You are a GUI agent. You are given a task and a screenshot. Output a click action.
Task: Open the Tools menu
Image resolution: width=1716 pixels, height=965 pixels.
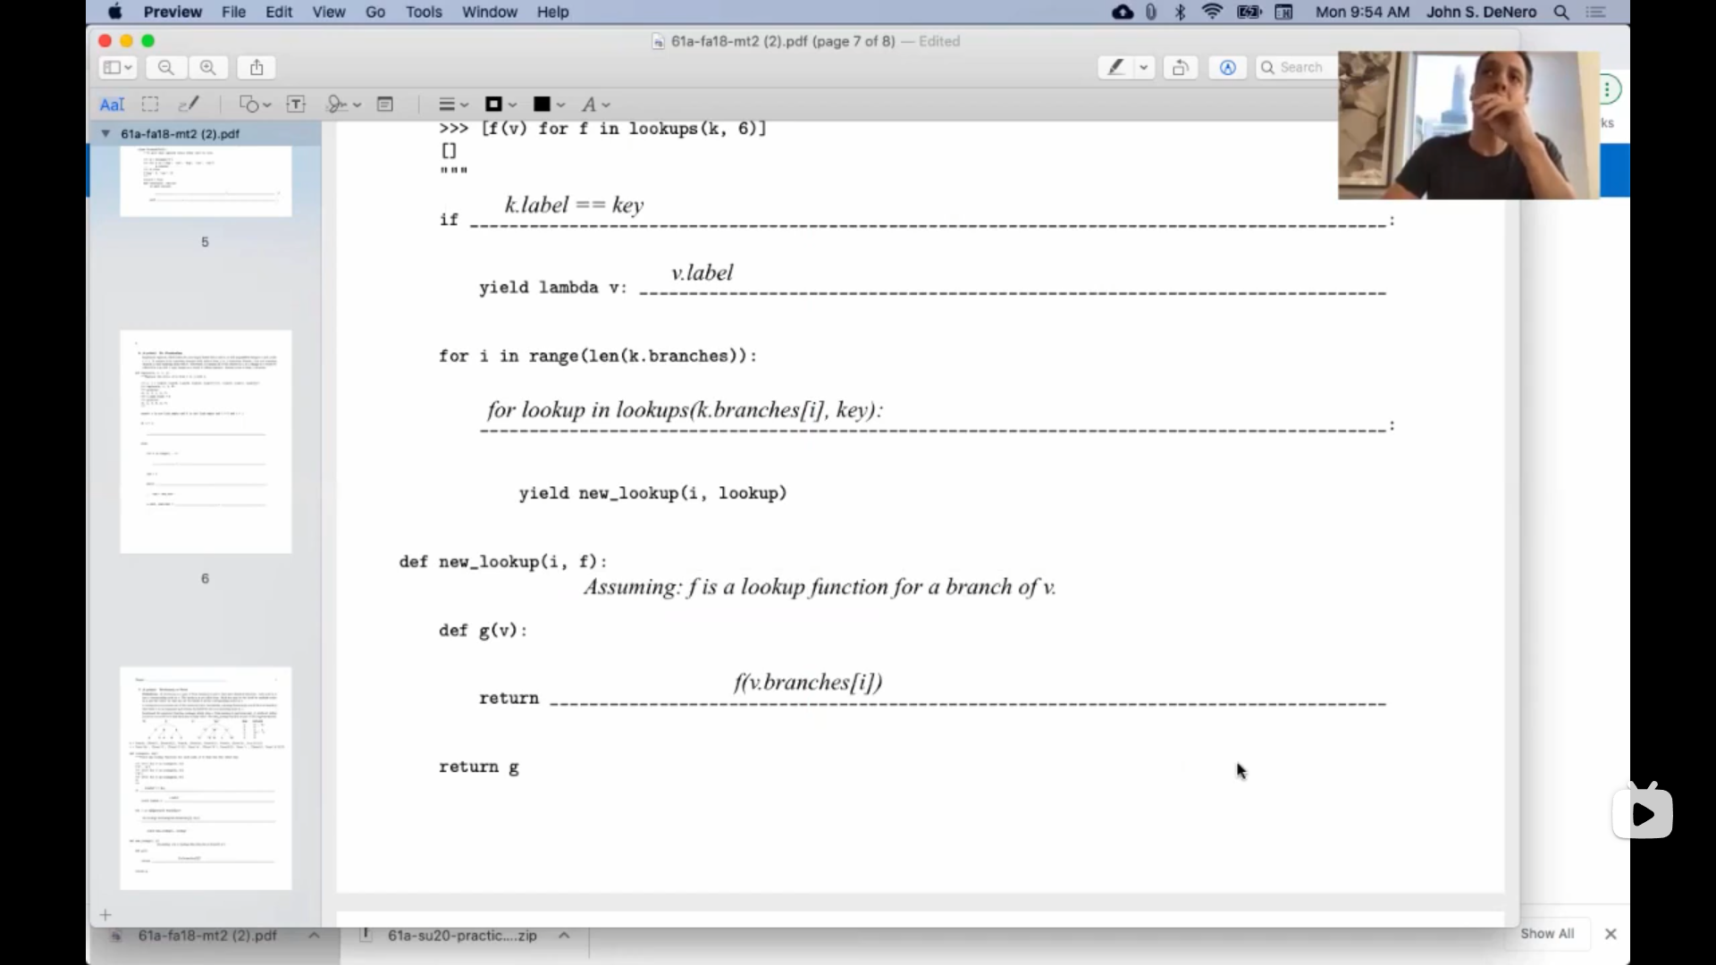423,12
